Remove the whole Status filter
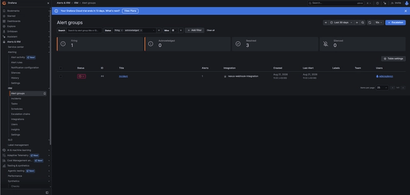Image resolution: width=410 pixels, height=195 pixels. [159, 30]
